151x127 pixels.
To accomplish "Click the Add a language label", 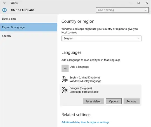I will click(80, 67).
